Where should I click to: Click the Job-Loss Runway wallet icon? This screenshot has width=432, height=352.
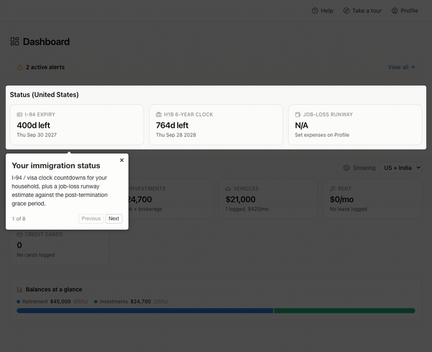(x=298, y=114)
